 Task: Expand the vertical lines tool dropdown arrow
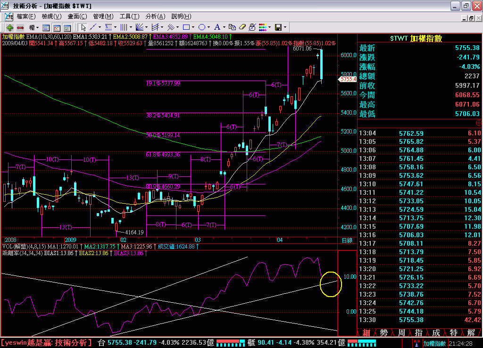click(131, 27)
